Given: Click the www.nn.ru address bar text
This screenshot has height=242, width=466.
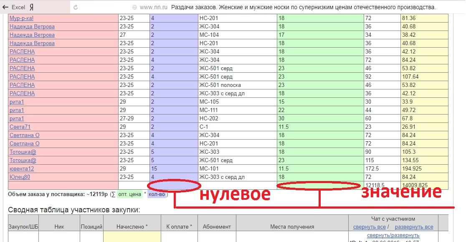Looking at the screenshot, I should 154,7.
